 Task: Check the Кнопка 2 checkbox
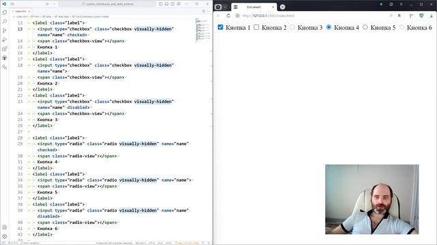[x=257, y=27]
